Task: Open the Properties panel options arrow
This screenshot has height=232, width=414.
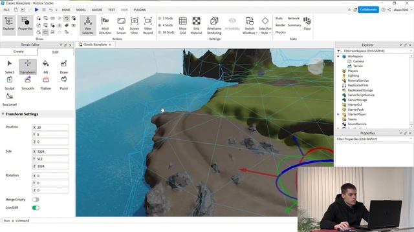Action: click(401, 133)
